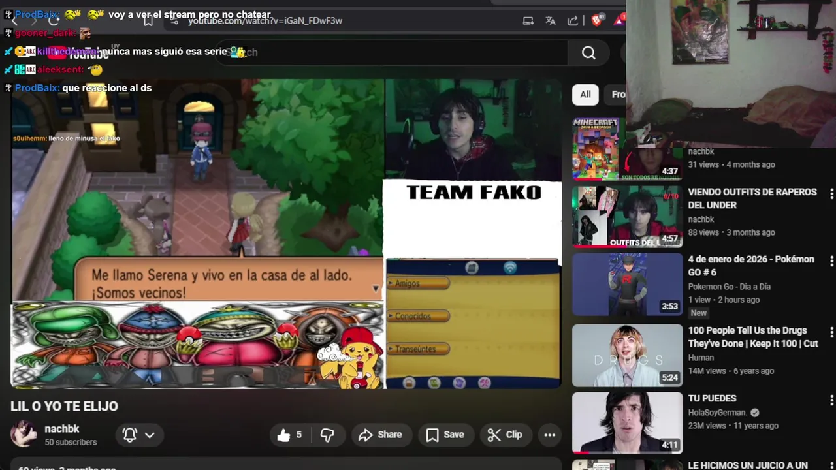Click the Pokemon Go - Día a Día channel name
Screen dimensions: 836x470
click(729, 287)
